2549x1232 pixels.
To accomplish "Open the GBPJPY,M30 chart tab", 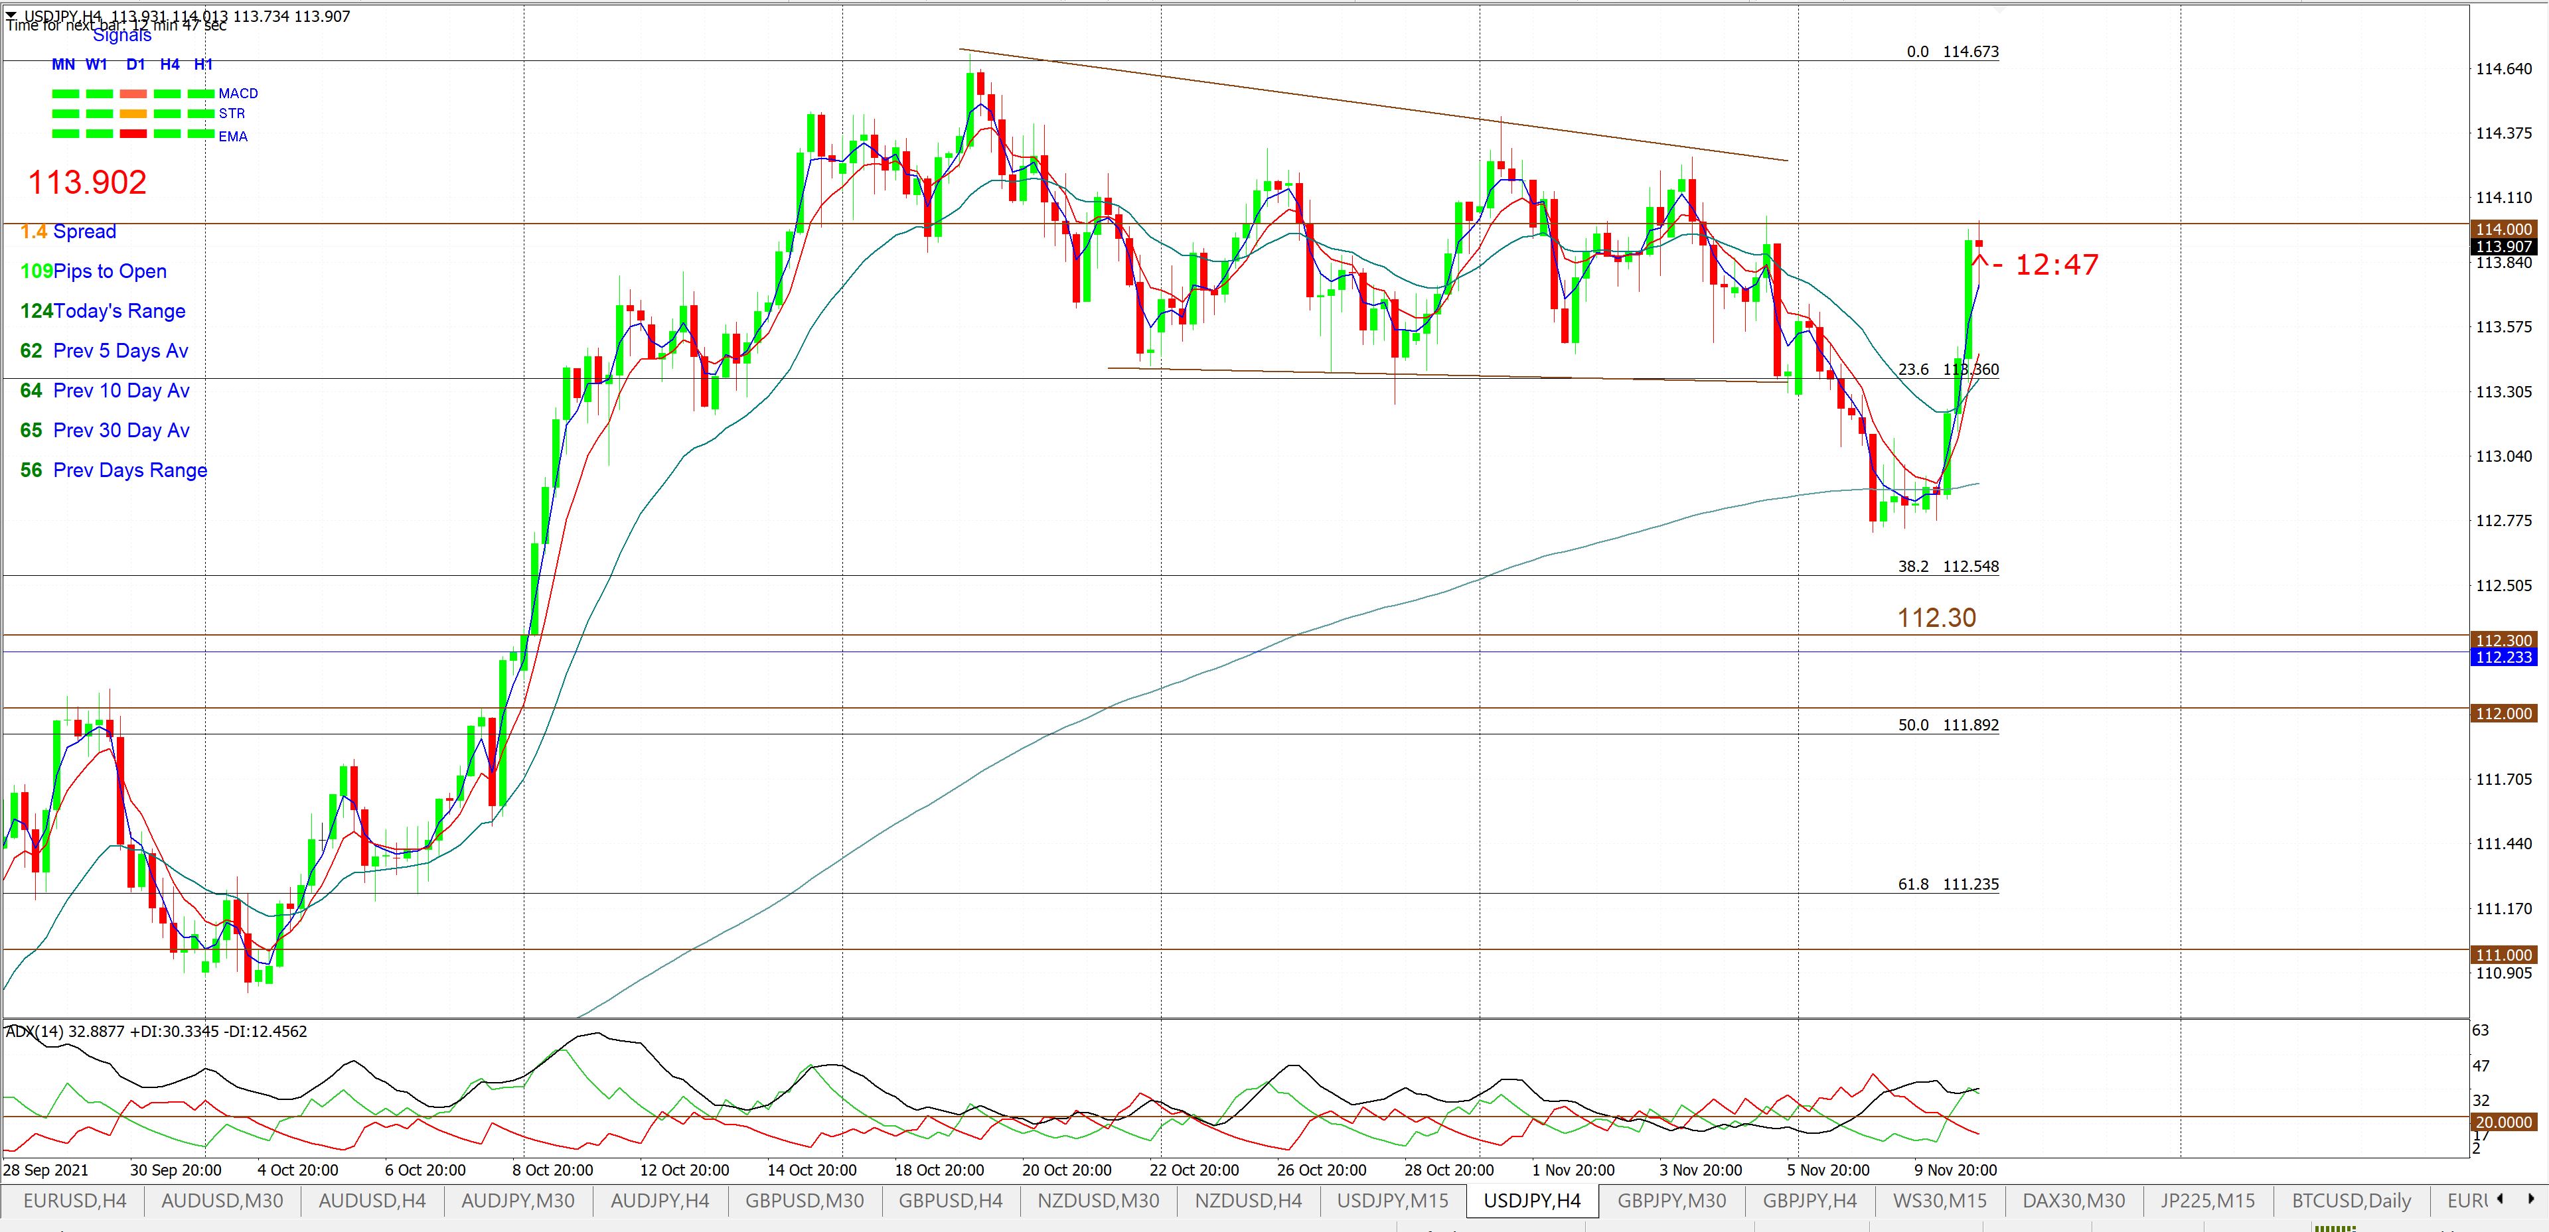I will 1671,1200.
